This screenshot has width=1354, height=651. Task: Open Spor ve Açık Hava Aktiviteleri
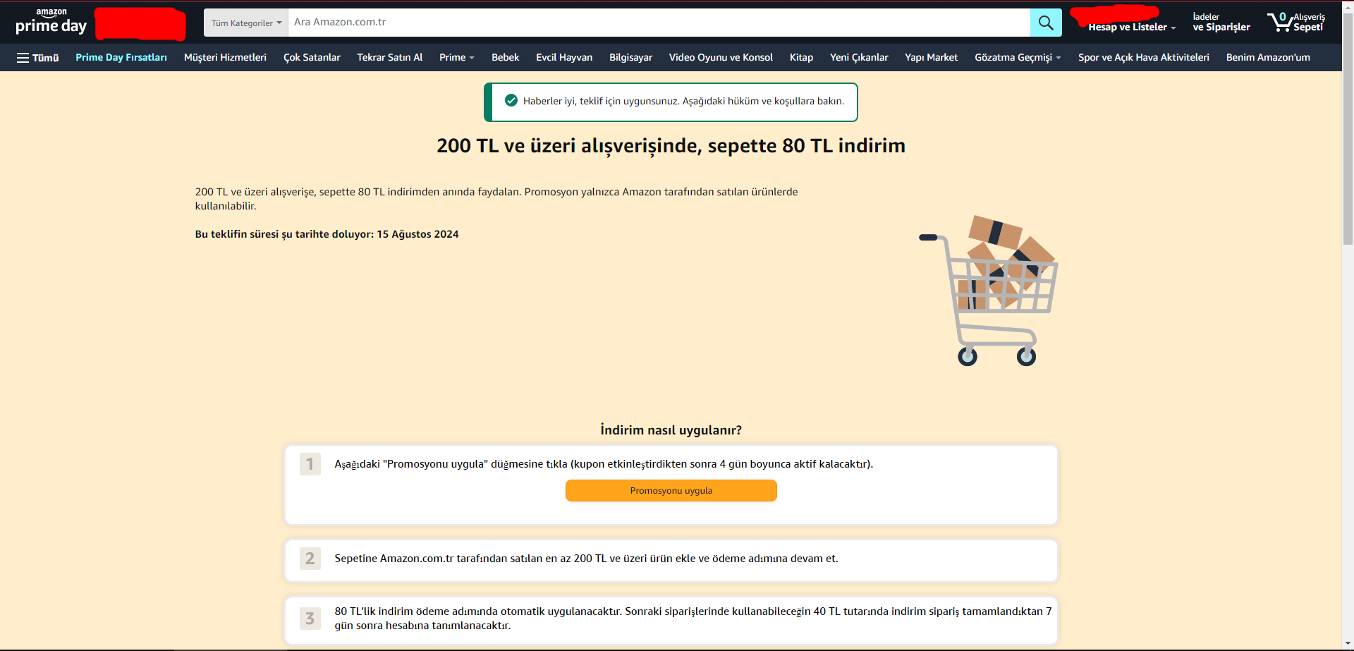tap(1143, 58)
